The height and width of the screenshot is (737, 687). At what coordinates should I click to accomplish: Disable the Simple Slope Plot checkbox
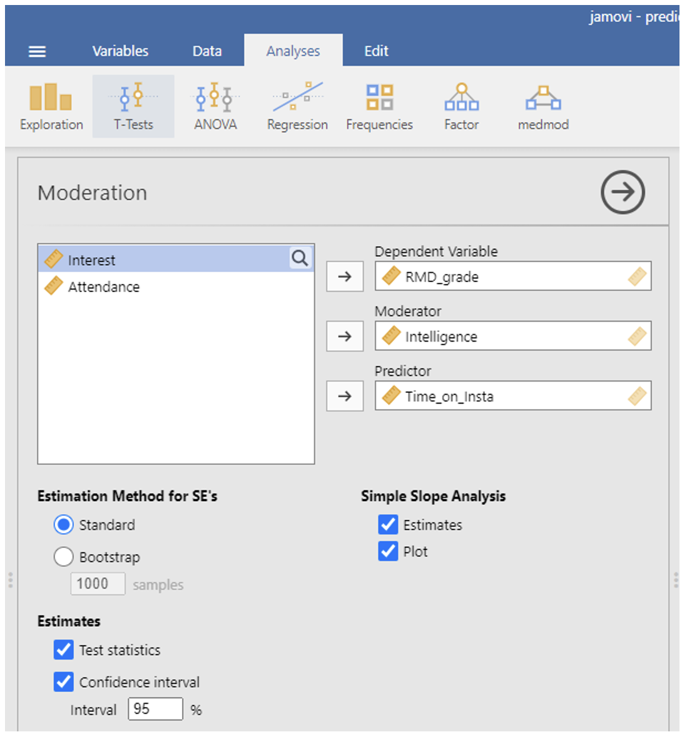388,551
